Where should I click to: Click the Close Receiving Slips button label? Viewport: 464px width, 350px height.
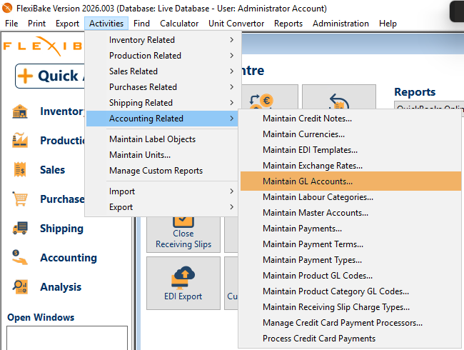coord(183,239)
